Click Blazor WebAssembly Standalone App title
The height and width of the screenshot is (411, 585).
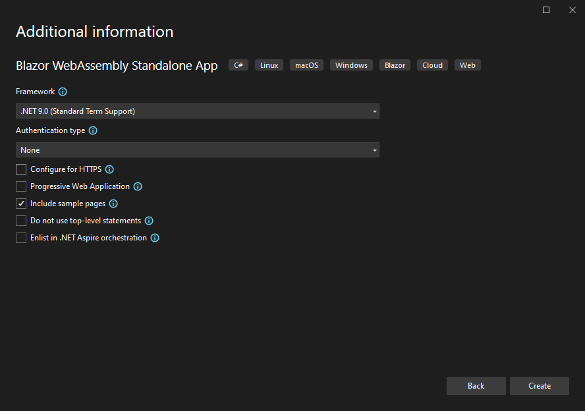point(117,66)
